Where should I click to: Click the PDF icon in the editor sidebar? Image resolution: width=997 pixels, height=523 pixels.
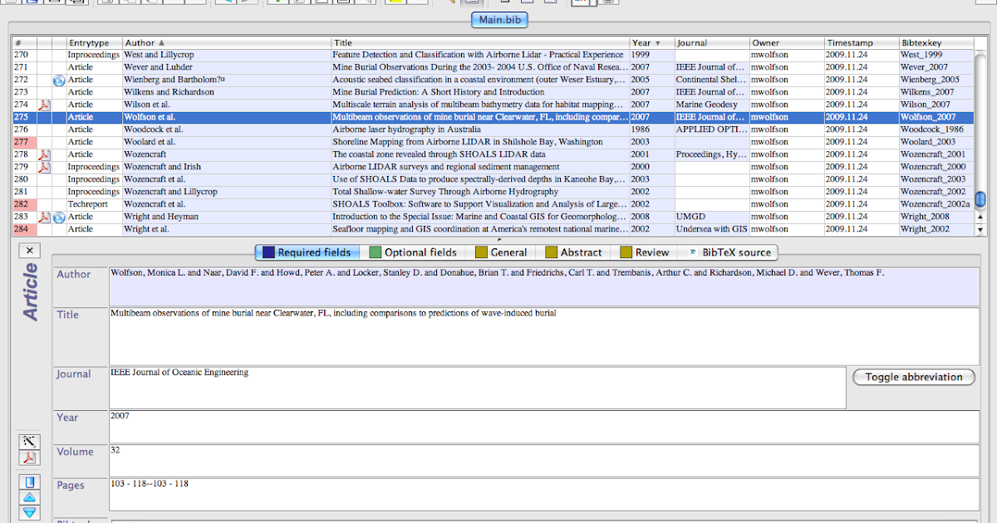pos(29,458)
